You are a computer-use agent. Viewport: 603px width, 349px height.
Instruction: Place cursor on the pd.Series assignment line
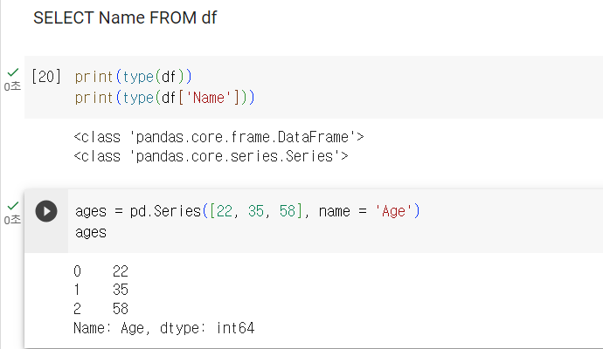[x=247, y=211]
